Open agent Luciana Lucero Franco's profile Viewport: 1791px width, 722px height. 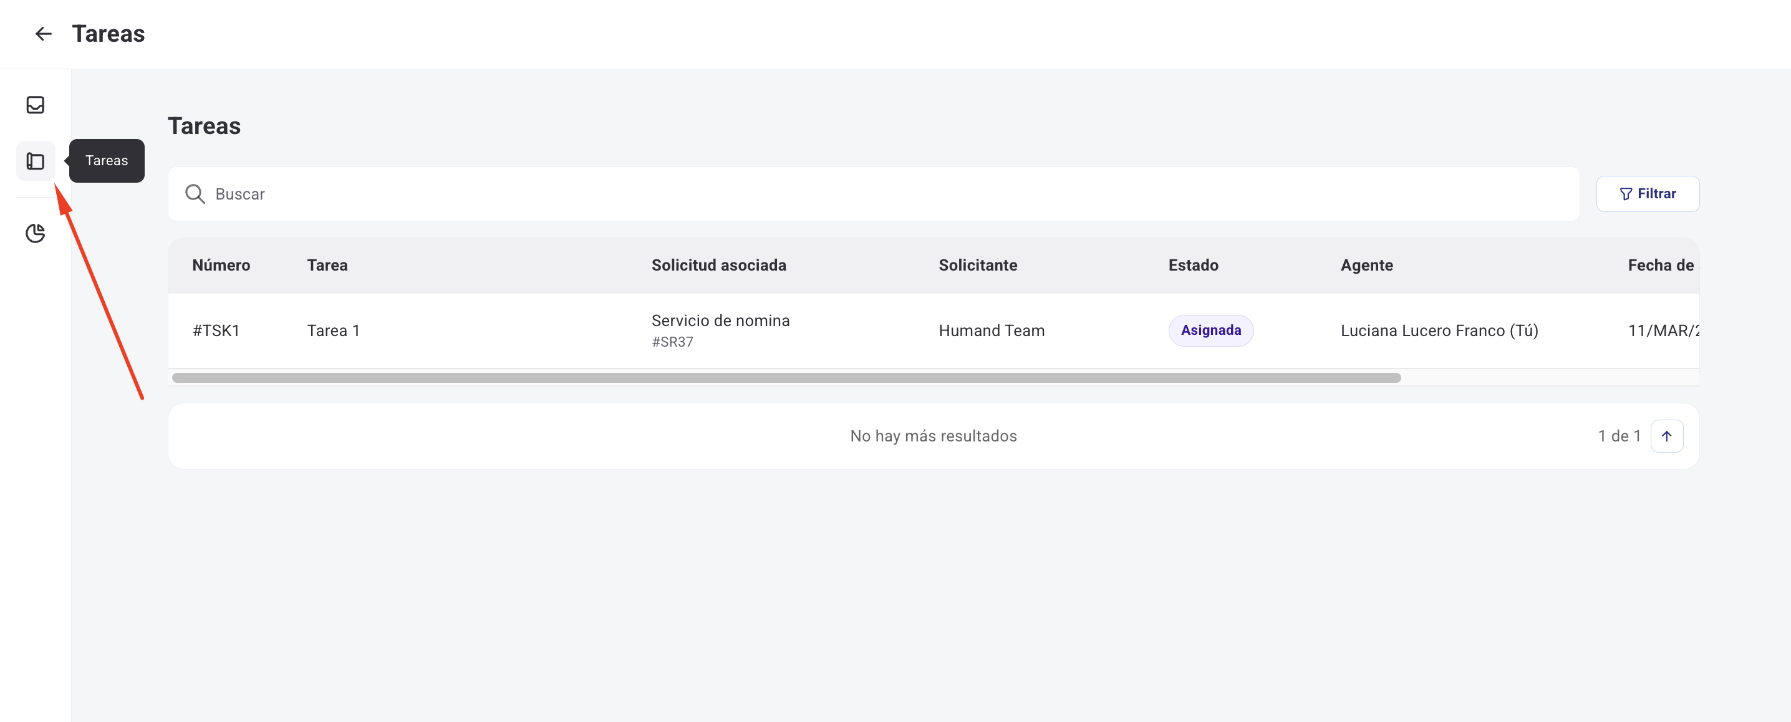pyautogui.click(x=1439, y=330)
